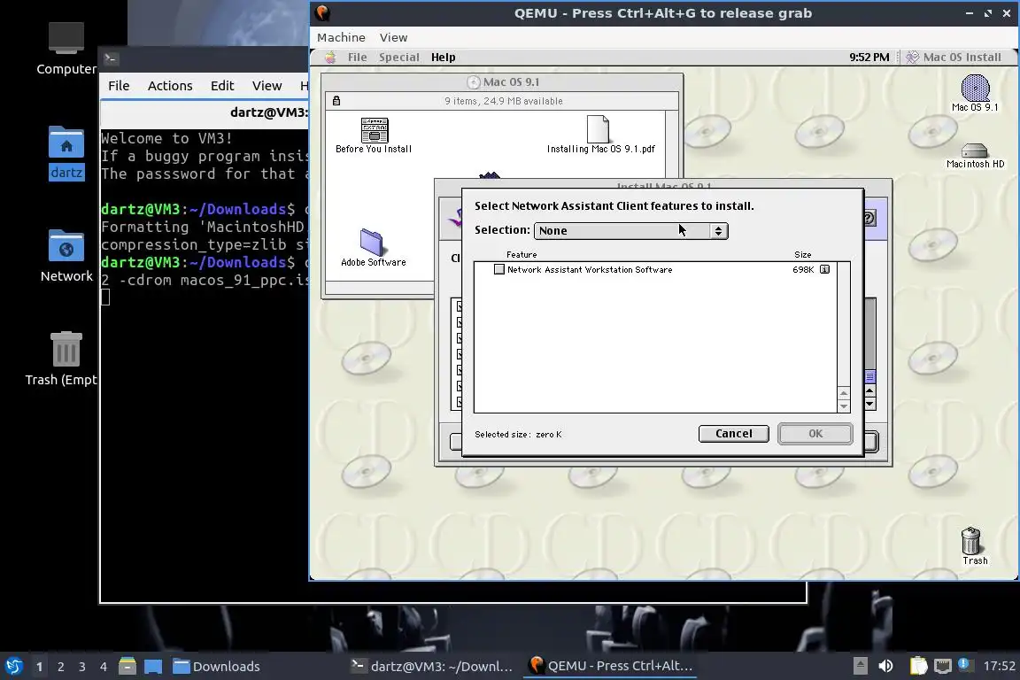Open the QEMU Machine menu
1020x680 pixels.
pyautogui.click(x=341, y=37)
